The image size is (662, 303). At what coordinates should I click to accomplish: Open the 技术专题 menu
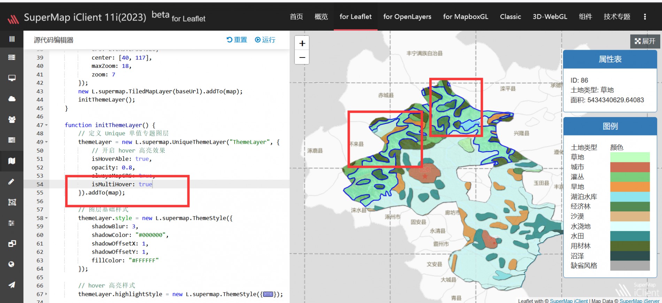point(617,16)
